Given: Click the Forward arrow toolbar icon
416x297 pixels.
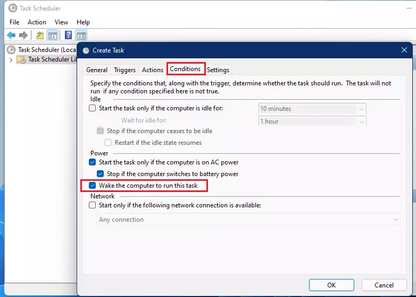Looking at the screenshot, I should click(23, 35).
